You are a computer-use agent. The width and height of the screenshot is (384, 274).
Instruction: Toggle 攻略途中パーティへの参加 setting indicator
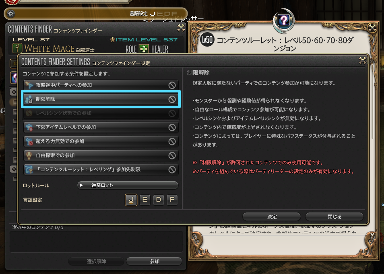click(172, 85)
